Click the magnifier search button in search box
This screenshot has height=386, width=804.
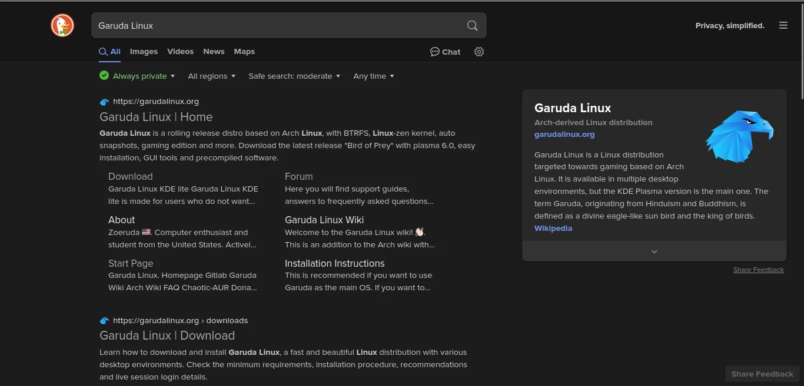[x=472, y=25]
